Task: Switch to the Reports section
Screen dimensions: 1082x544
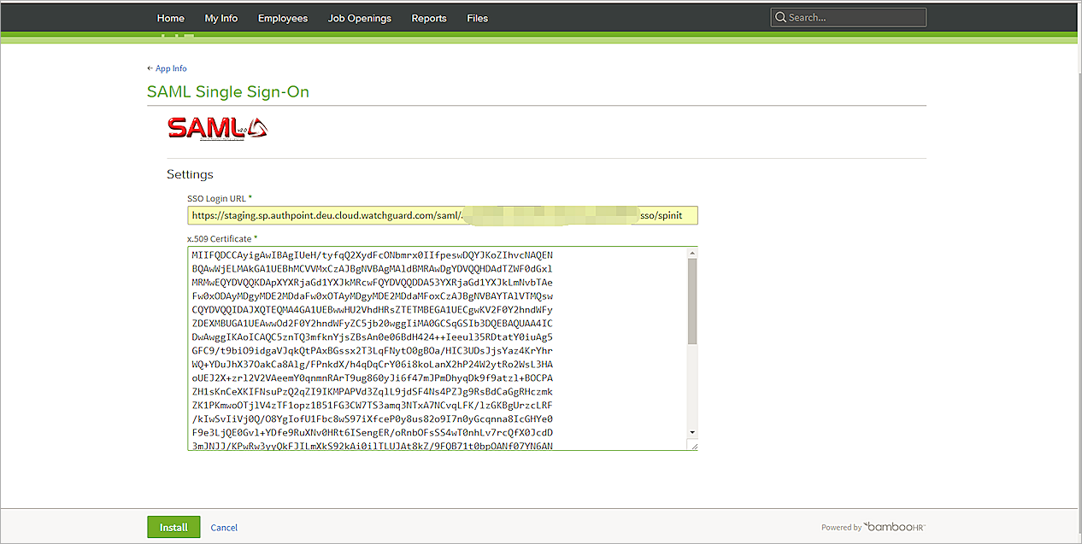Action: coord(429,18)
